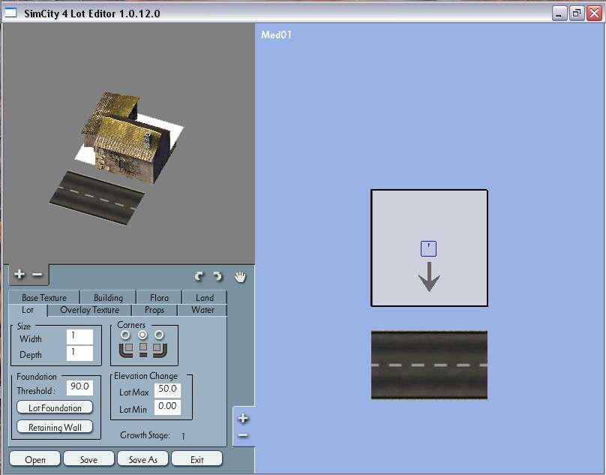Click the left corner road shape icon
Viewport: 606px width, 475px height.
click(x=126, y=350)
